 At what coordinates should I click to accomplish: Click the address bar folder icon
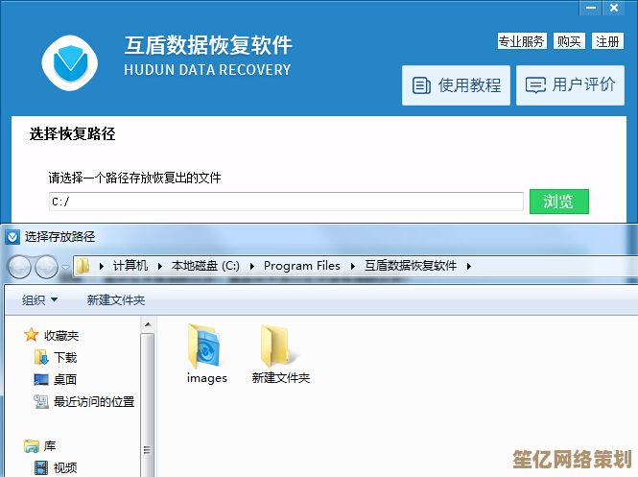83,266
